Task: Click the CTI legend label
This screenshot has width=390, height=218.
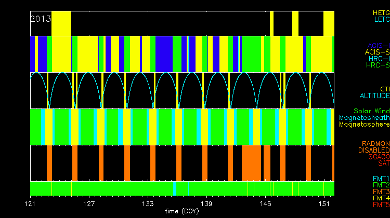Action: 384,89
